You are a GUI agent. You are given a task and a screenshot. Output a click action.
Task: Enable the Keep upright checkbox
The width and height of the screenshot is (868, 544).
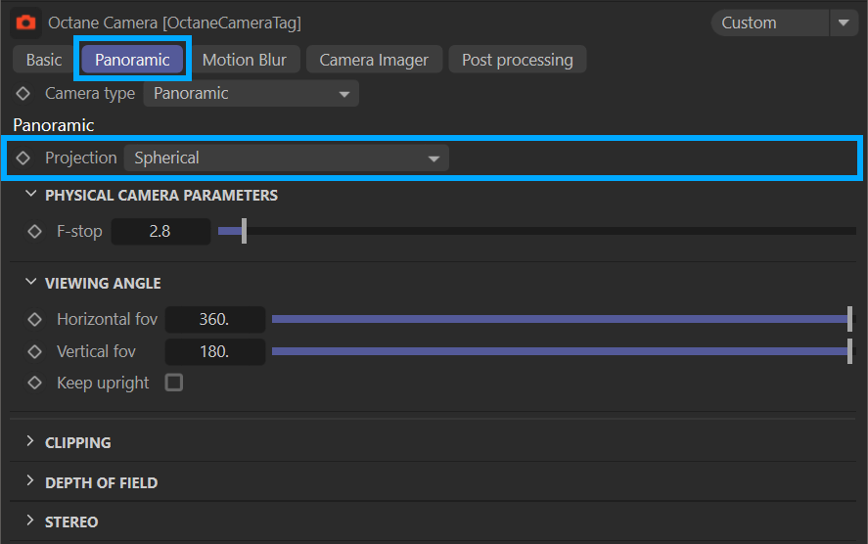[174, 383]
